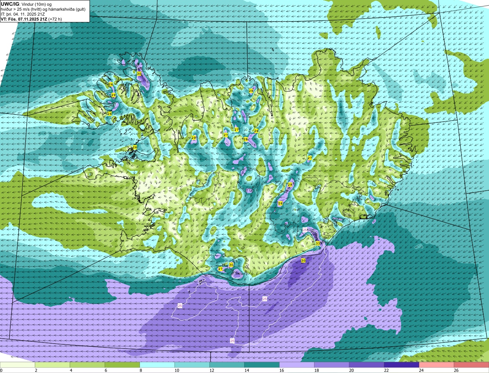Click the legend scale value 0
489x373 pixels.
(1, 370)
